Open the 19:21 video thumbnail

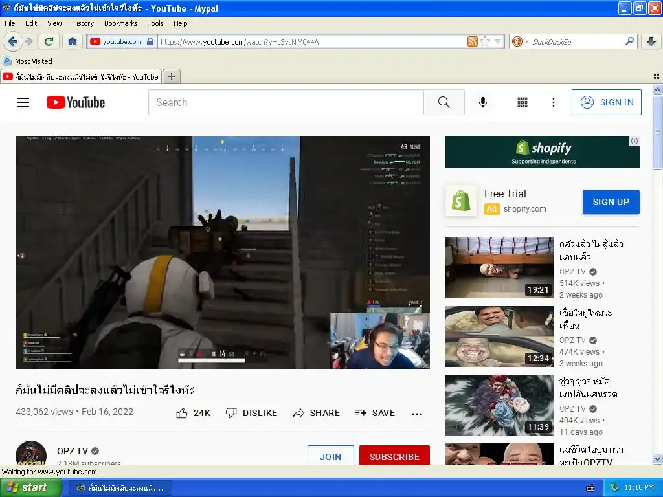click(x=499, y=267)
